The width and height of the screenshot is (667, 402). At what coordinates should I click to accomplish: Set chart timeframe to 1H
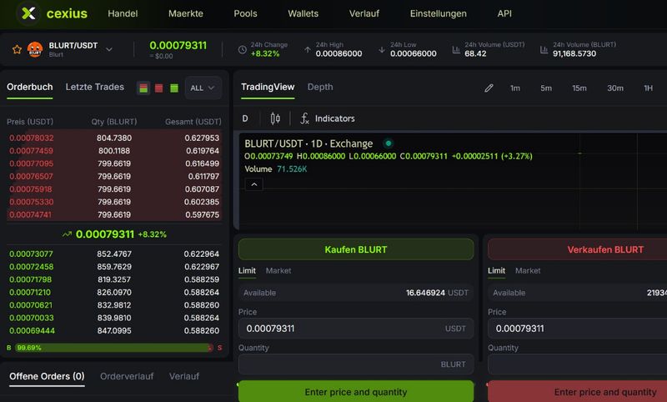point(649,88)
